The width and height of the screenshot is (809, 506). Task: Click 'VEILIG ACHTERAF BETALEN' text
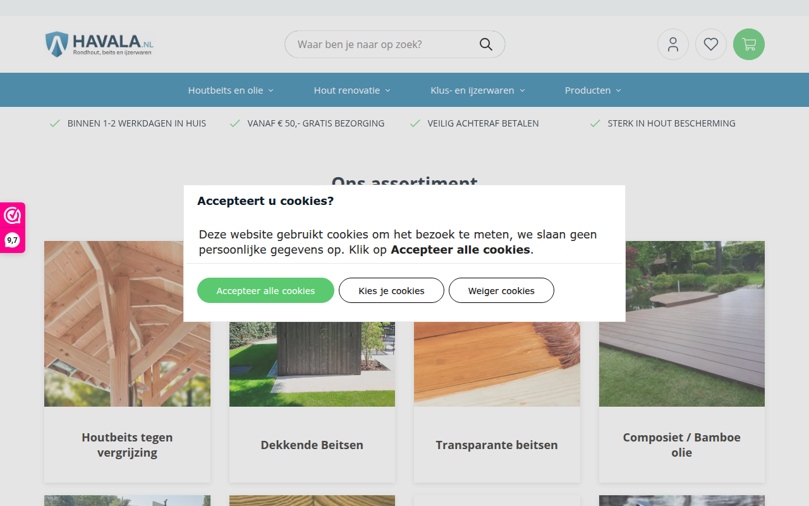pyautogui.click(x=483, y=123)
